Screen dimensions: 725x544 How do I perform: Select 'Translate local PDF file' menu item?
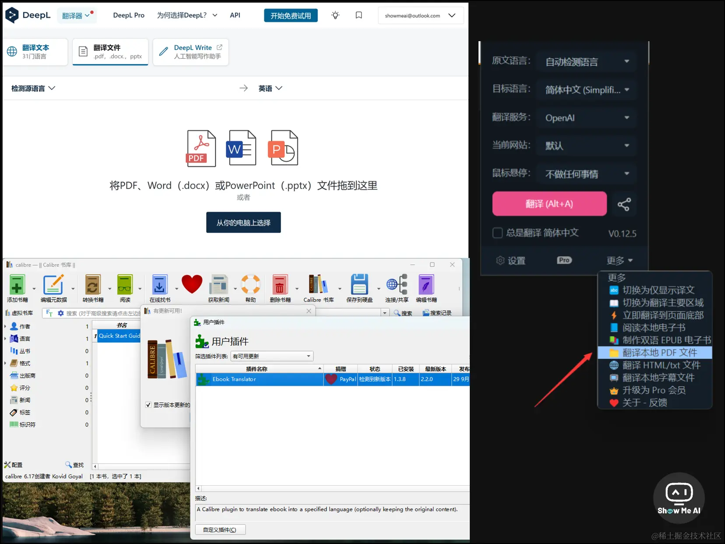[655, 353]
